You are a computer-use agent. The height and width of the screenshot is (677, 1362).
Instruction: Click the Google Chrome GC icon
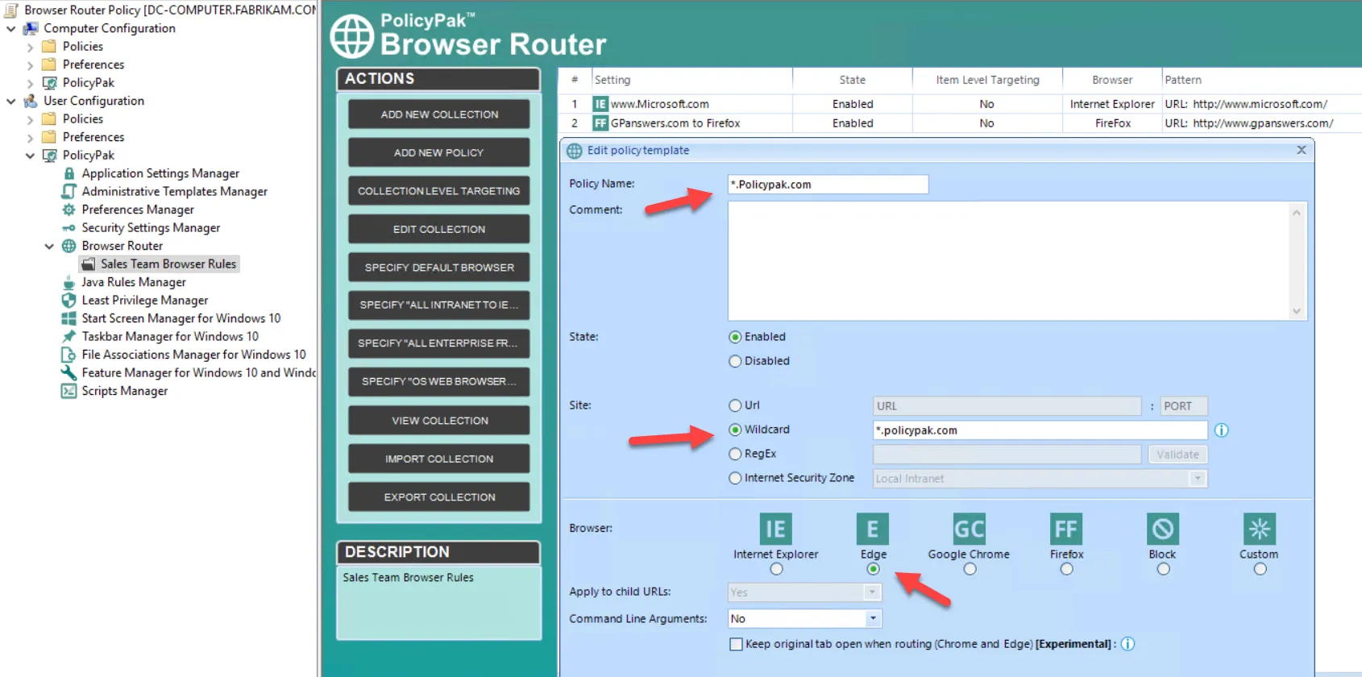[x=969, y=530]
